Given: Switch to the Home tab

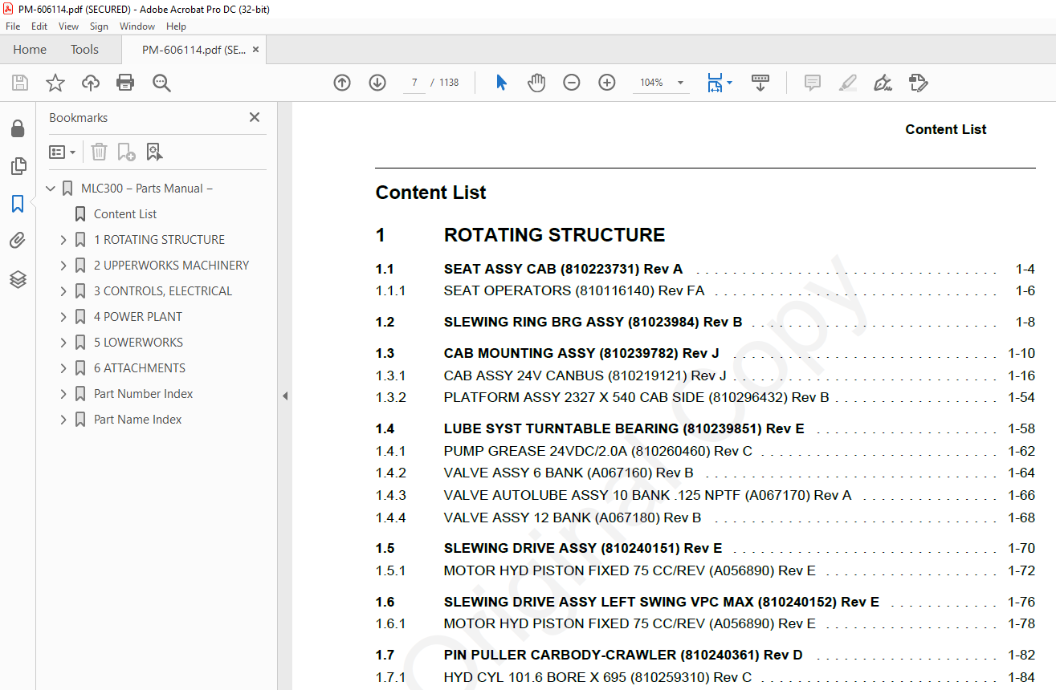Looking at the screenshot, I should 30,50.
